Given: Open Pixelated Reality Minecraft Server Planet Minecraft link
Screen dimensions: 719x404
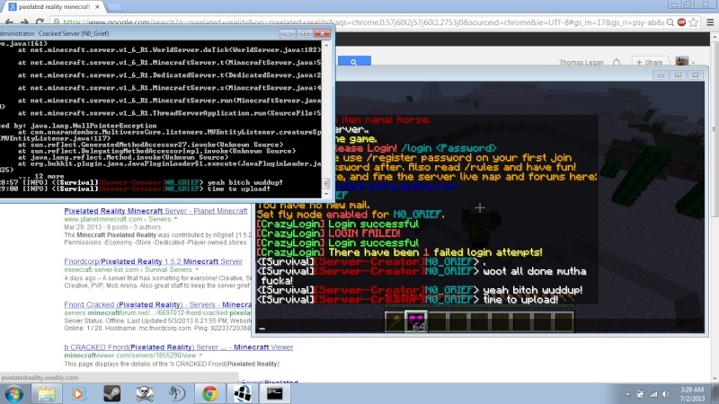Looking at the screenshot, I should point(155,211).
